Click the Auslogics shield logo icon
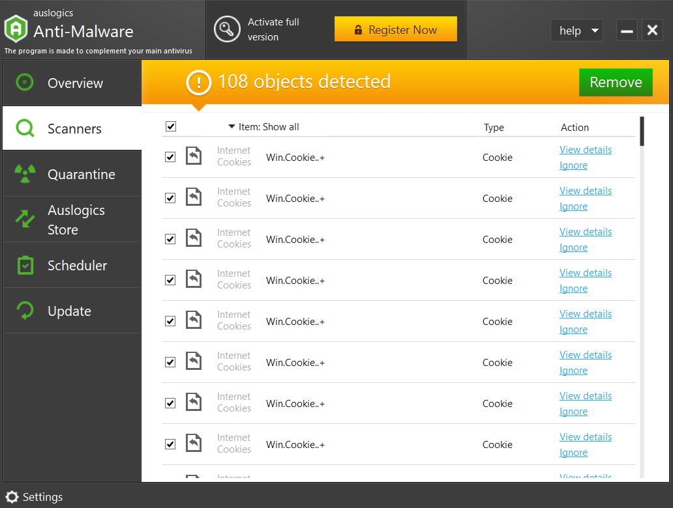Viewport: 673px width, 508px height. (x=16, y=29)
